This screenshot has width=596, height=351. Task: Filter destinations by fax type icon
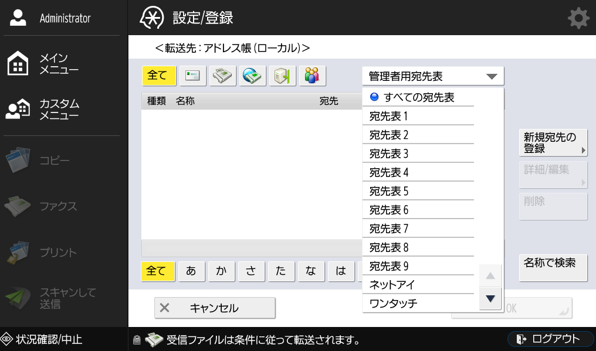point(222,76)
